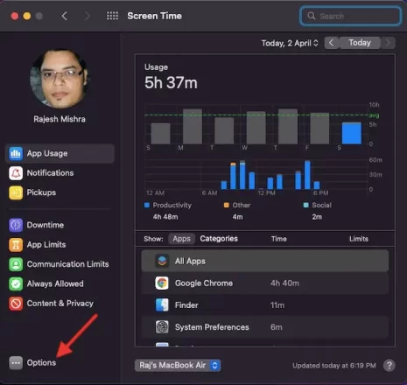The width and height of the screenshot is (407, 385).
Task: Switch to the Categories view
Action: point(219,239)
